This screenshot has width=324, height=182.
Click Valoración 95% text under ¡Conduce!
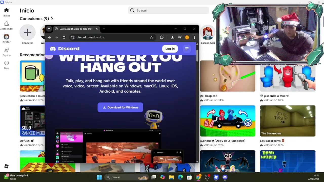click(214, 145)
